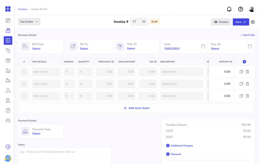Change the invoice date 25/02/2021
The width and height of the screenshot is (262, 167).
coord(172,49)
